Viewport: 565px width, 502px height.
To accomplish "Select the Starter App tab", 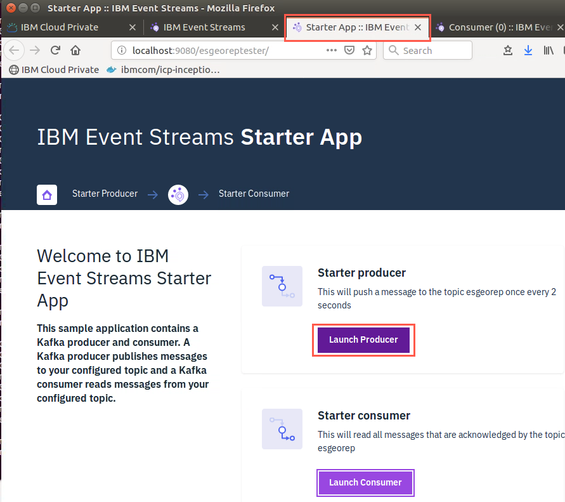I will pos(358,27).
